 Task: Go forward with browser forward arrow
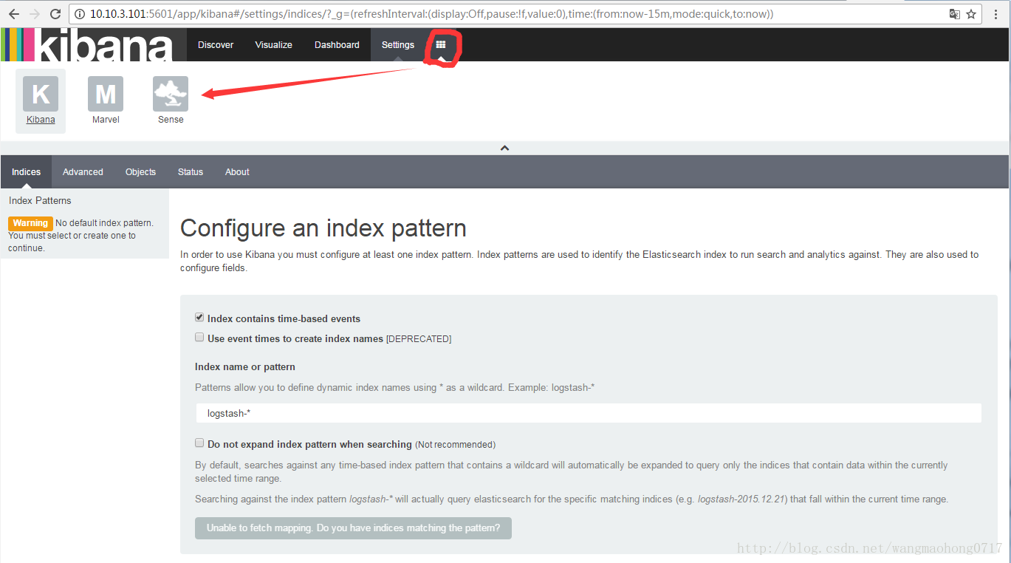pos(34,14)
